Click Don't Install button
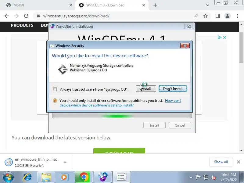The image size is (244, 183). pos(173,89)
